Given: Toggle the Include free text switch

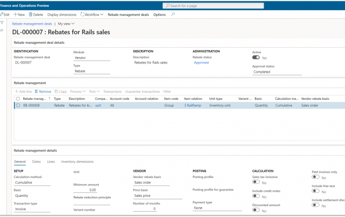Looking at the screenshot, I should tap(315, 191).
